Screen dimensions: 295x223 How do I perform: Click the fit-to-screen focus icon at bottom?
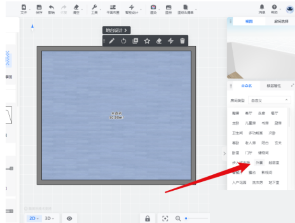[x=165, y=218]
